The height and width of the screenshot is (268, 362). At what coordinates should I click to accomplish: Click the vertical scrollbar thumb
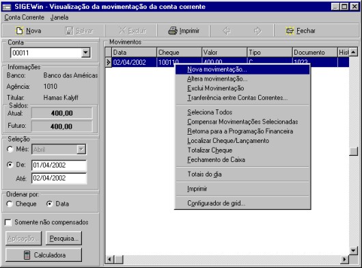[353, 151]
